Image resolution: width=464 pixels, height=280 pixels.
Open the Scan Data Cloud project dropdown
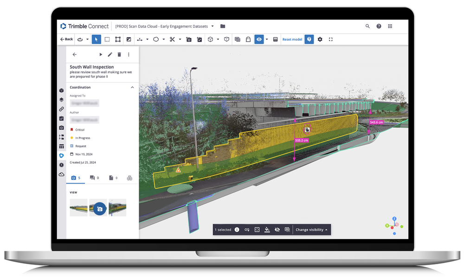(212, 26)
